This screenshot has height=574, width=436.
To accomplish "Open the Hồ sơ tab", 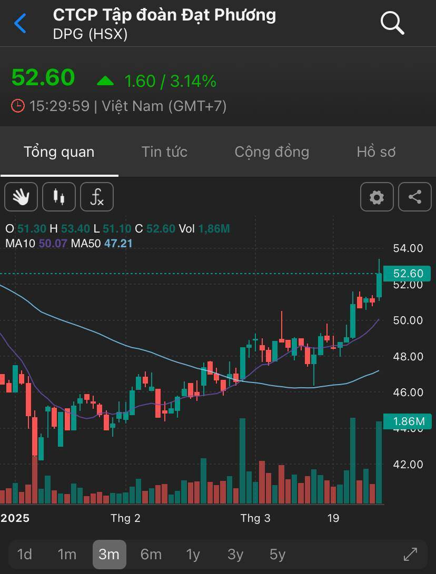I will 376,152.
